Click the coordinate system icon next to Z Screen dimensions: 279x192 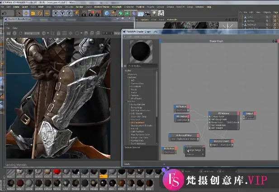[x=76, y=13]
